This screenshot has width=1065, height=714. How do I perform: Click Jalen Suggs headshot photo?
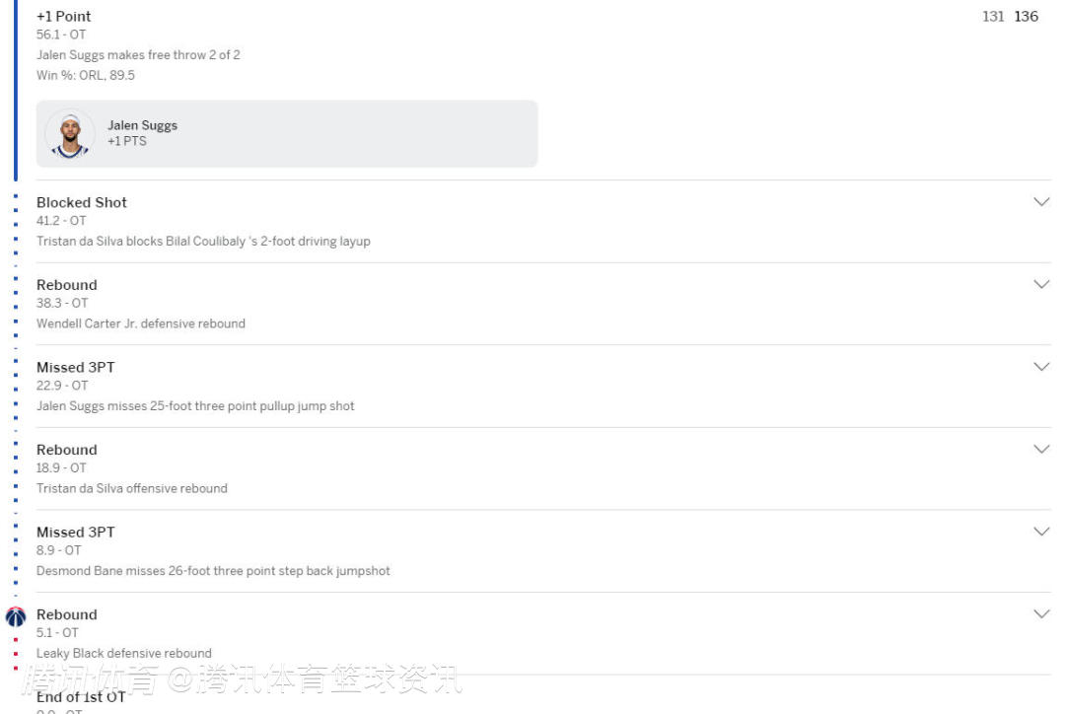tap(70, 134)
